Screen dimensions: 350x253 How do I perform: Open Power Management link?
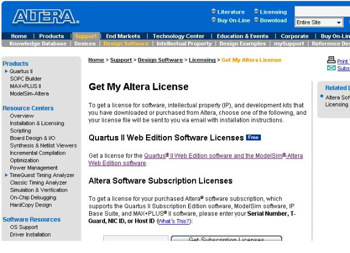point(34,168)
